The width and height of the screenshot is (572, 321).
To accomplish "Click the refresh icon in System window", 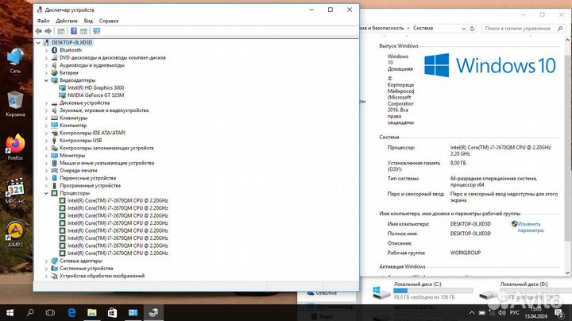I will coord(473,29).
